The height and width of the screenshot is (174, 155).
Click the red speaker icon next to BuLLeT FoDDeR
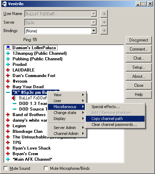click(x=14, y=98)
